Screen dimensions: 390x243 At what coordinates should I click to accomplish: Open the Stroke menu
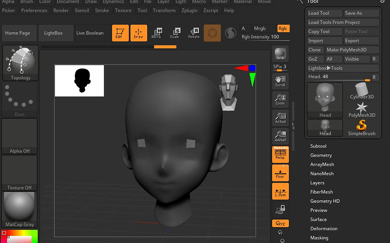tap(102, 10)
